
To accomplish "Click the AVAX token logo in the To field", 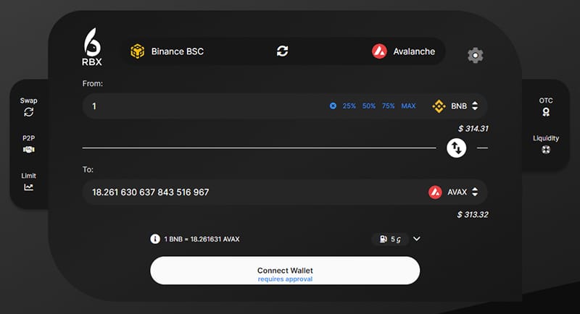I will coord(435,192).
